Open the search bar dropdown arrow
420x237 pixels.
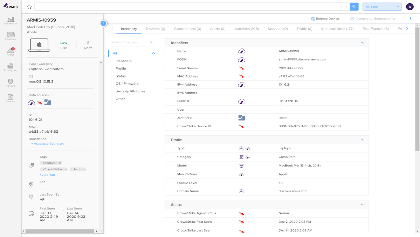click(x=346, y=7)
